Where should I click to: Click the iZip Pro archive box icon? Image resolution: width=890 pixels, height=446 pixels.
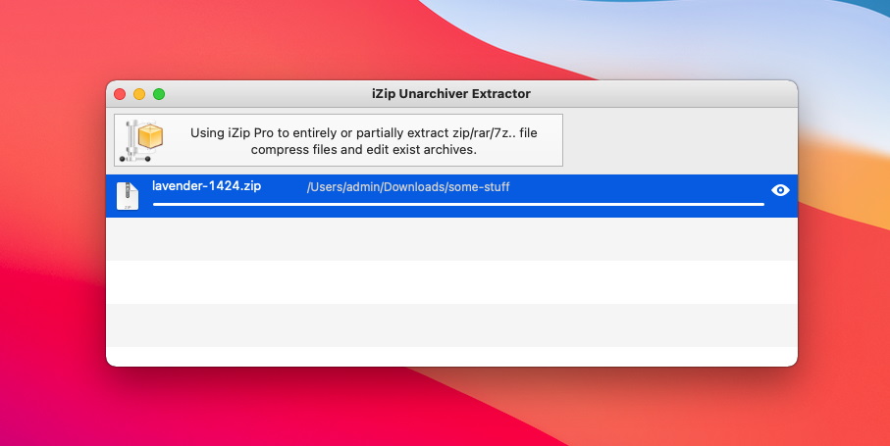pyautogui.click(x=142, y=140)
